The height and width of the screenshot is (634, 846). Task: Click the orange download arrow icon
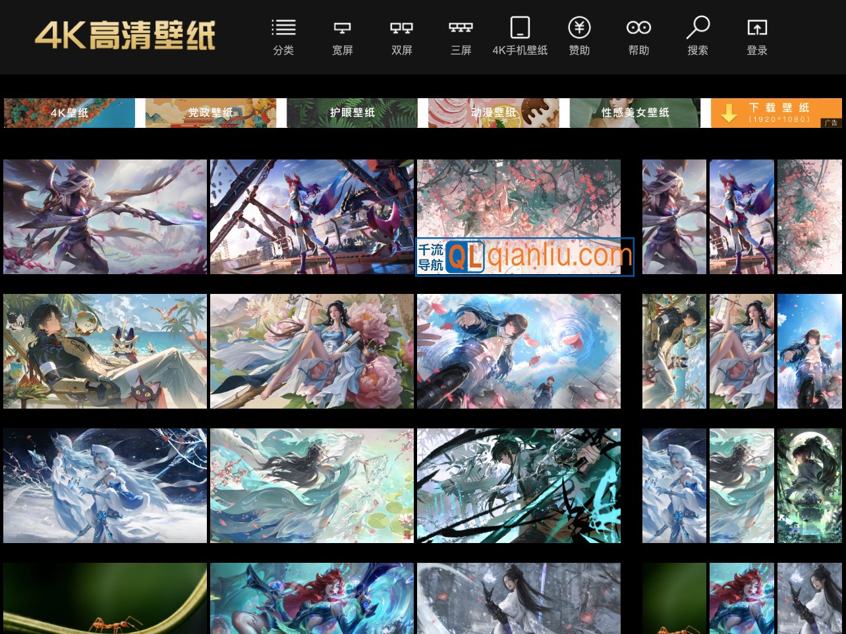click(728, 113)
